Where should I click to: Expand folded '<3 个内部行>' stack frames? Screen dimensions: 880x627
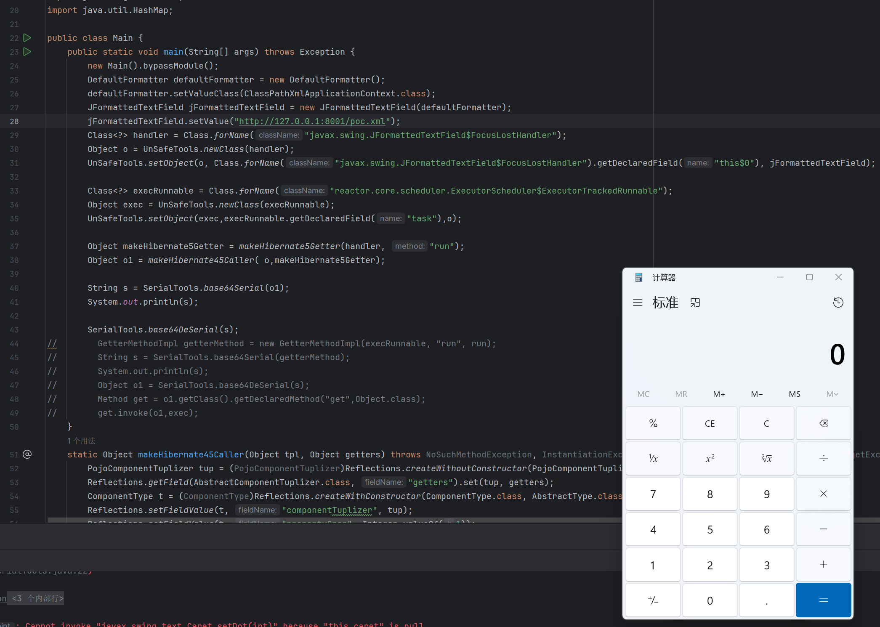(x=37, y=598)
